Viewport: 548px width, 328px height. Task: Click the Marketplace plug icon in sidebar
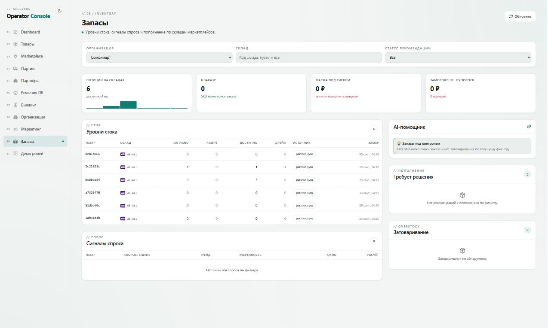point(15,56)
